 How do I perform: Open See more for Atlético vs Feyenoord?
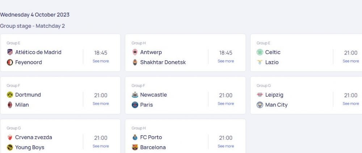(x=101, y=61)
